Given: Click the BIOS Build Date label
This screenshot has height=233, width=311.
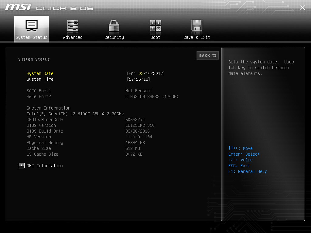Looking at the screenshot, I should click(45, 131).
